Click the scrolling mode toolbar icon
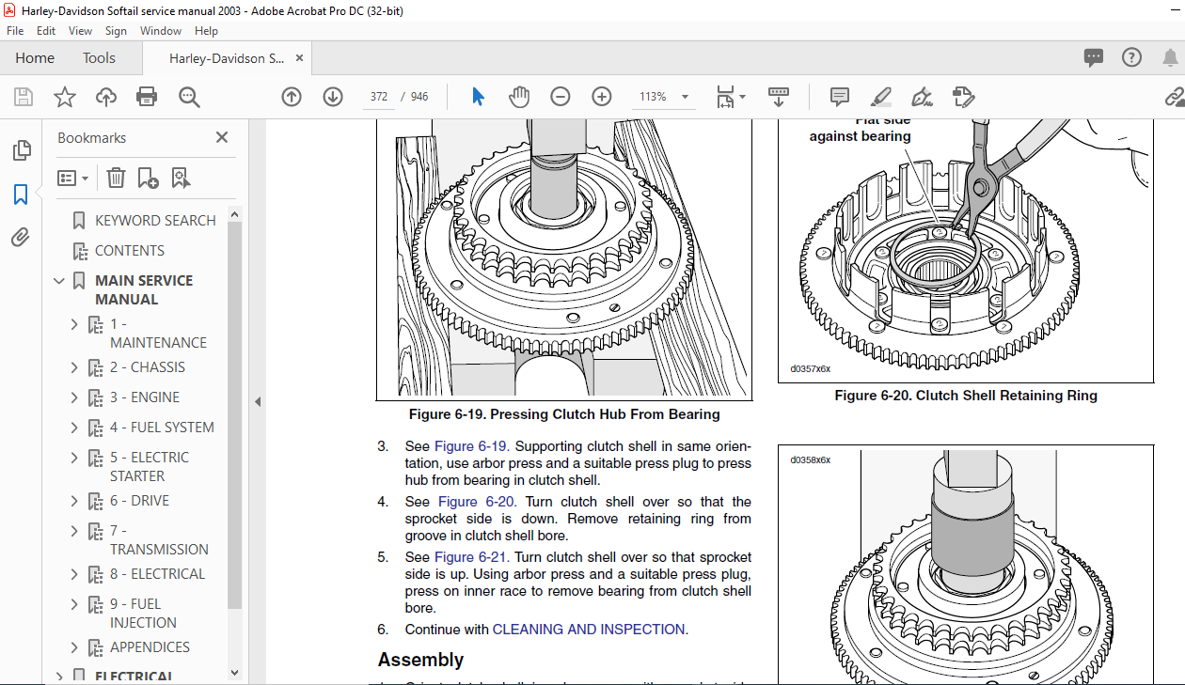Screen dimensions: 1185x685 coord(779,97)
